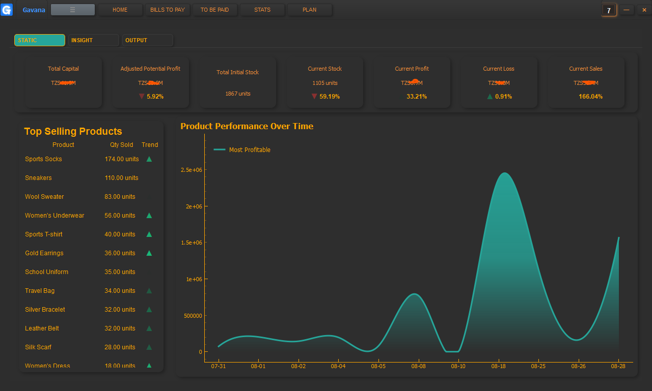Go to the HOME page
Screen dimensions: 652x391
120,10
